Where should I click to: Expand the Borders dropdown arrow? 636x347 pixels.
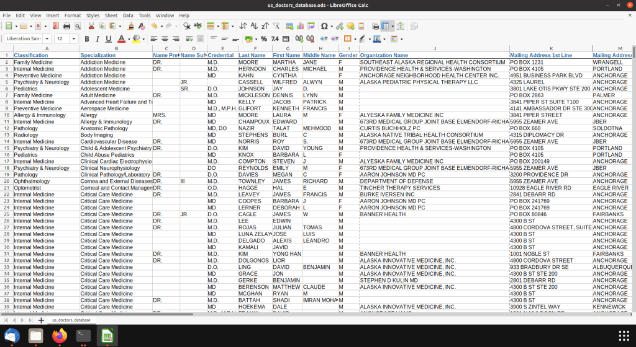tap(355, 38)
